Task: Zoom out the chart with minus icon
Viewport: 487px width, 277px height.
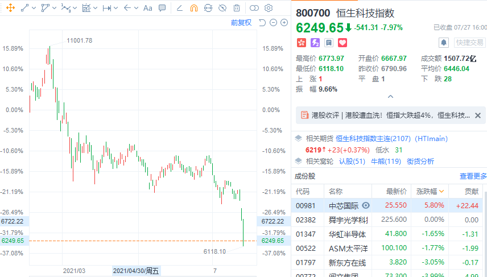Action: tap(273, 22)
